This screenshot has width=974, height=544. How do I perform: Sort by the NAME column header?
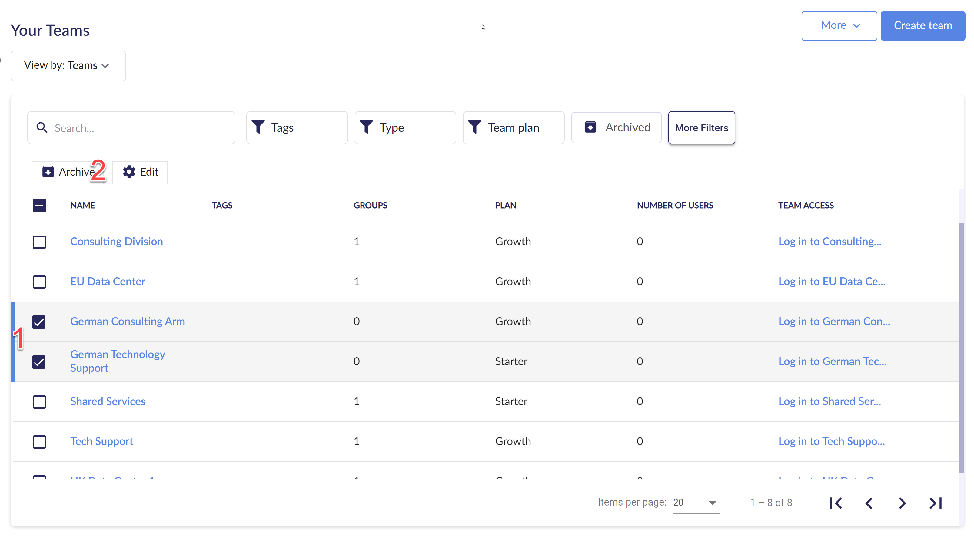(x=83, y=206)
